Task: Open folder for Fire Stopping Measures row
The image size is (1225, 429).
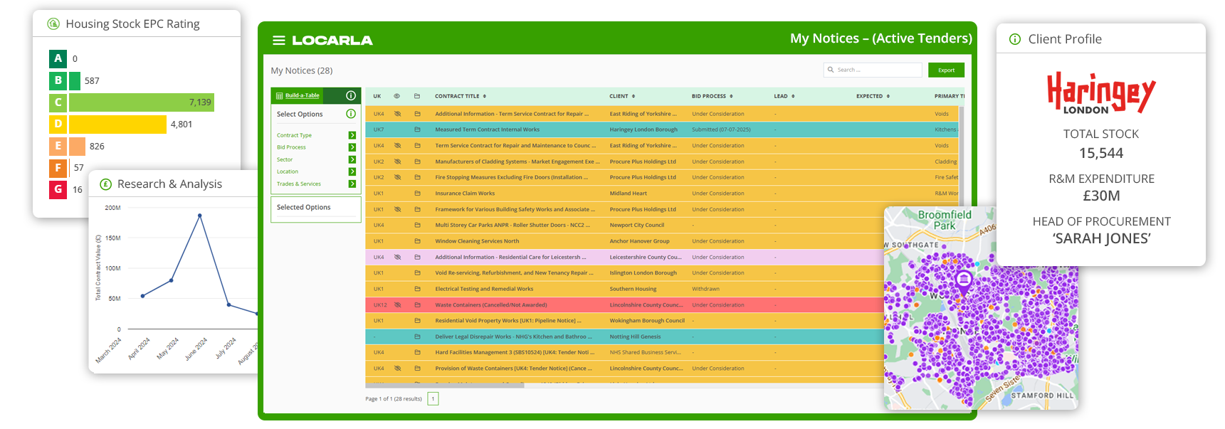Action: click(x=417, y=177)
